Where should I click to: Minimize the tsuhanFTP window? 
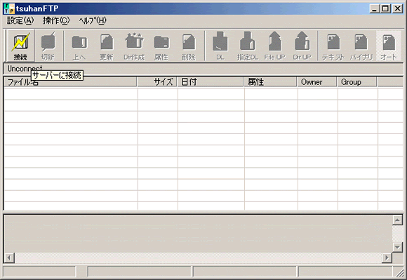click(374, 9)
